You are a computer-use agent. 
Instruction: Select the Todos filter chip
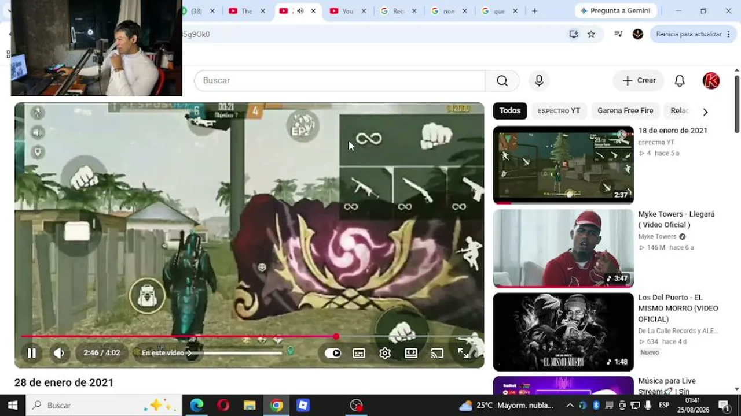point(510,110)
